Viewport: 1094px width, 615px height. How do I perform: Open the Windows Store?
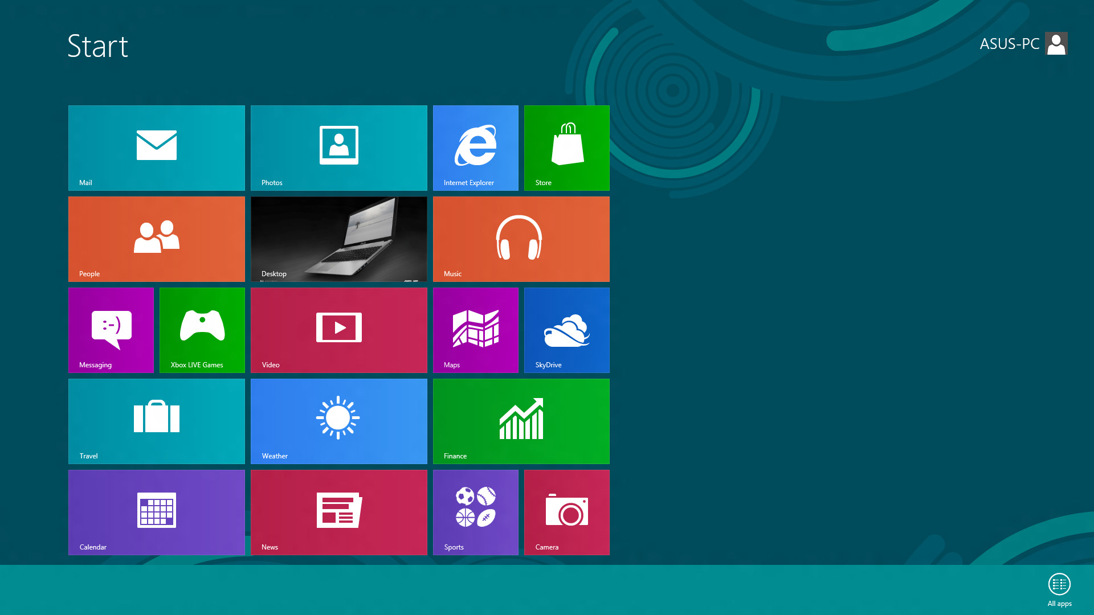coord(568,147)
